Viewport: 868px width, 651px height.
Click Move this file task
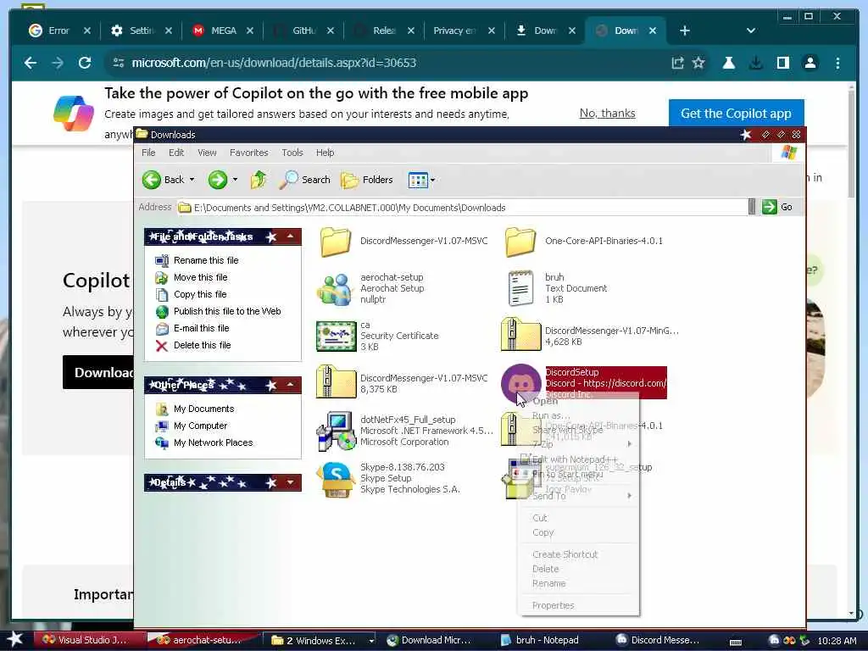200,277
